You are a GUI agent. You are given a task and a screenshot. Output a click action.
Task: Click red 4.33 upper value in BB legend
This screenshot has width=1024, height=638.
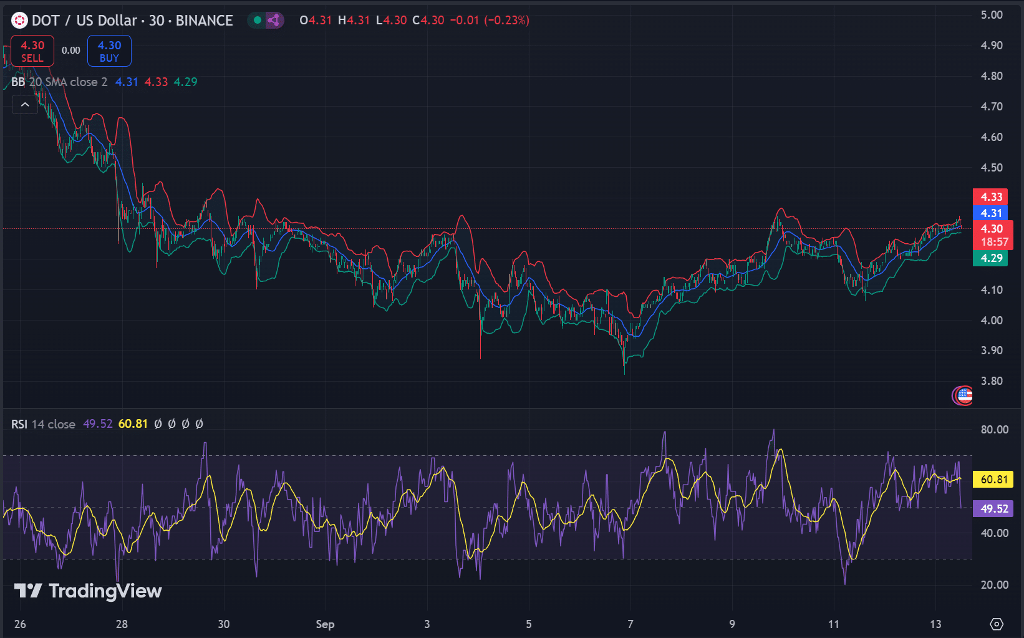(x=157, y=82)
